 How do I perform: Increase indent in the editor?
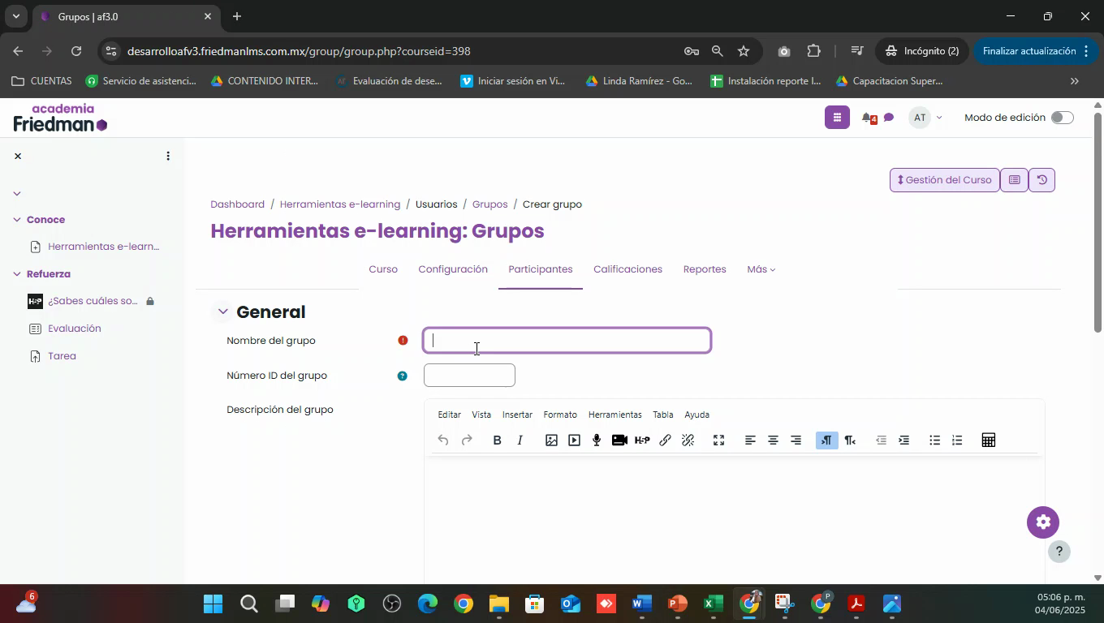click(x=903, y=440)
